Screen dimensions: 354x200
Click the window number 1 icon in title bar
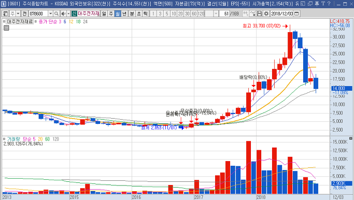click(4, 4)
